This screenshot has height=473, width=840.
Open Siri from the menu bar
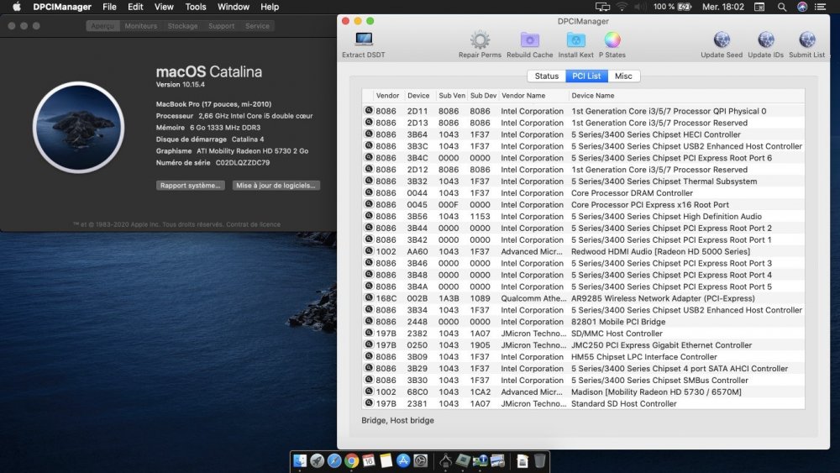point(802,7)
